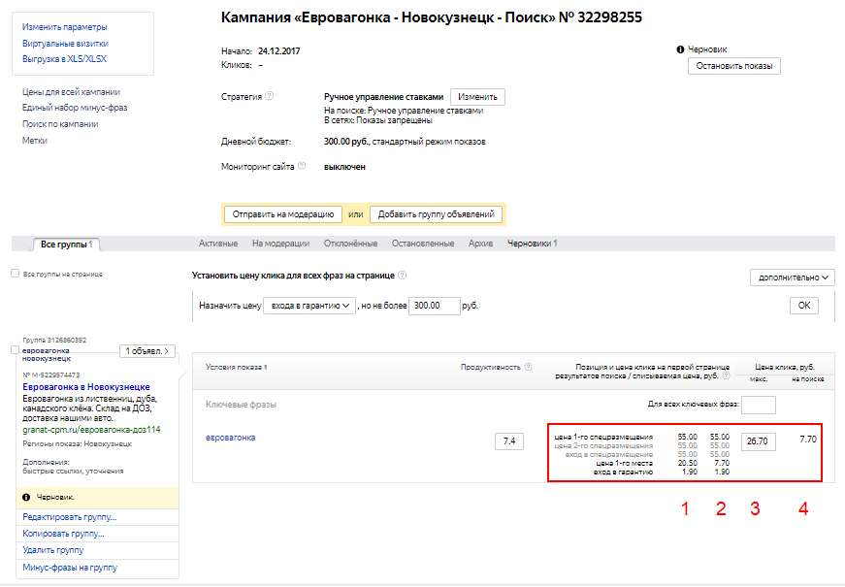Click Копировать группу
845x587 pixels.
pos(64,534)
